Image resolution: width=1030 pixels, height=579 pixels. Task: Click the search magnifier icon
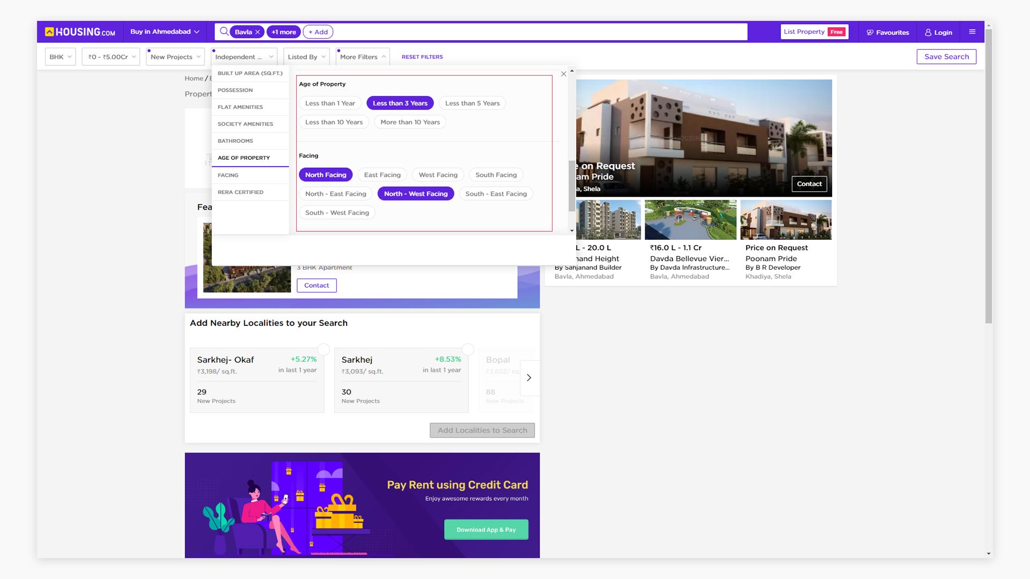[x=224, y=31]
